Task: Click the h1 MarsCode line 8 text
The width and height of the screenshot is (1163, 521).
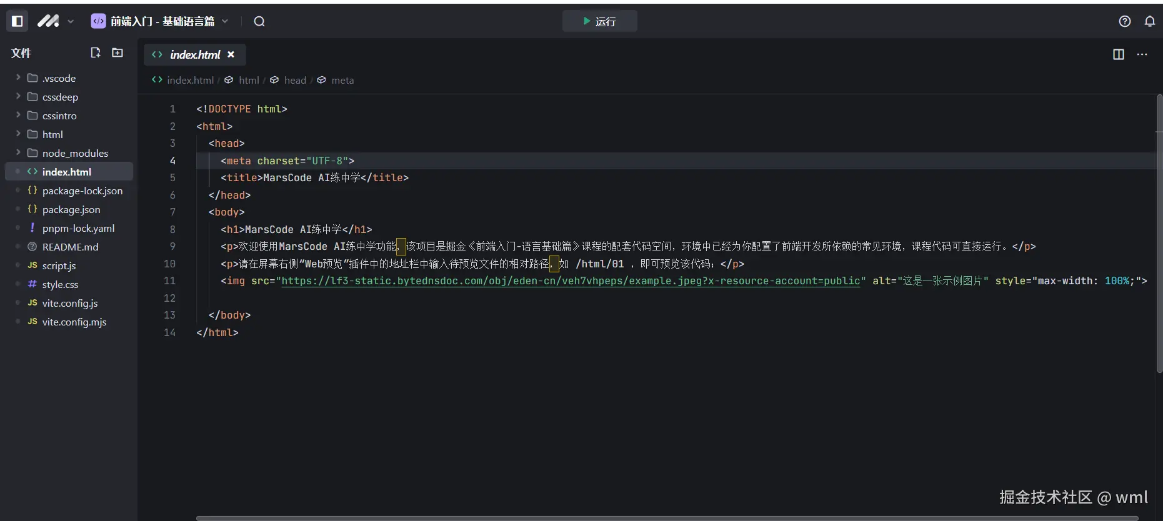Action: (x=296, y=229)
